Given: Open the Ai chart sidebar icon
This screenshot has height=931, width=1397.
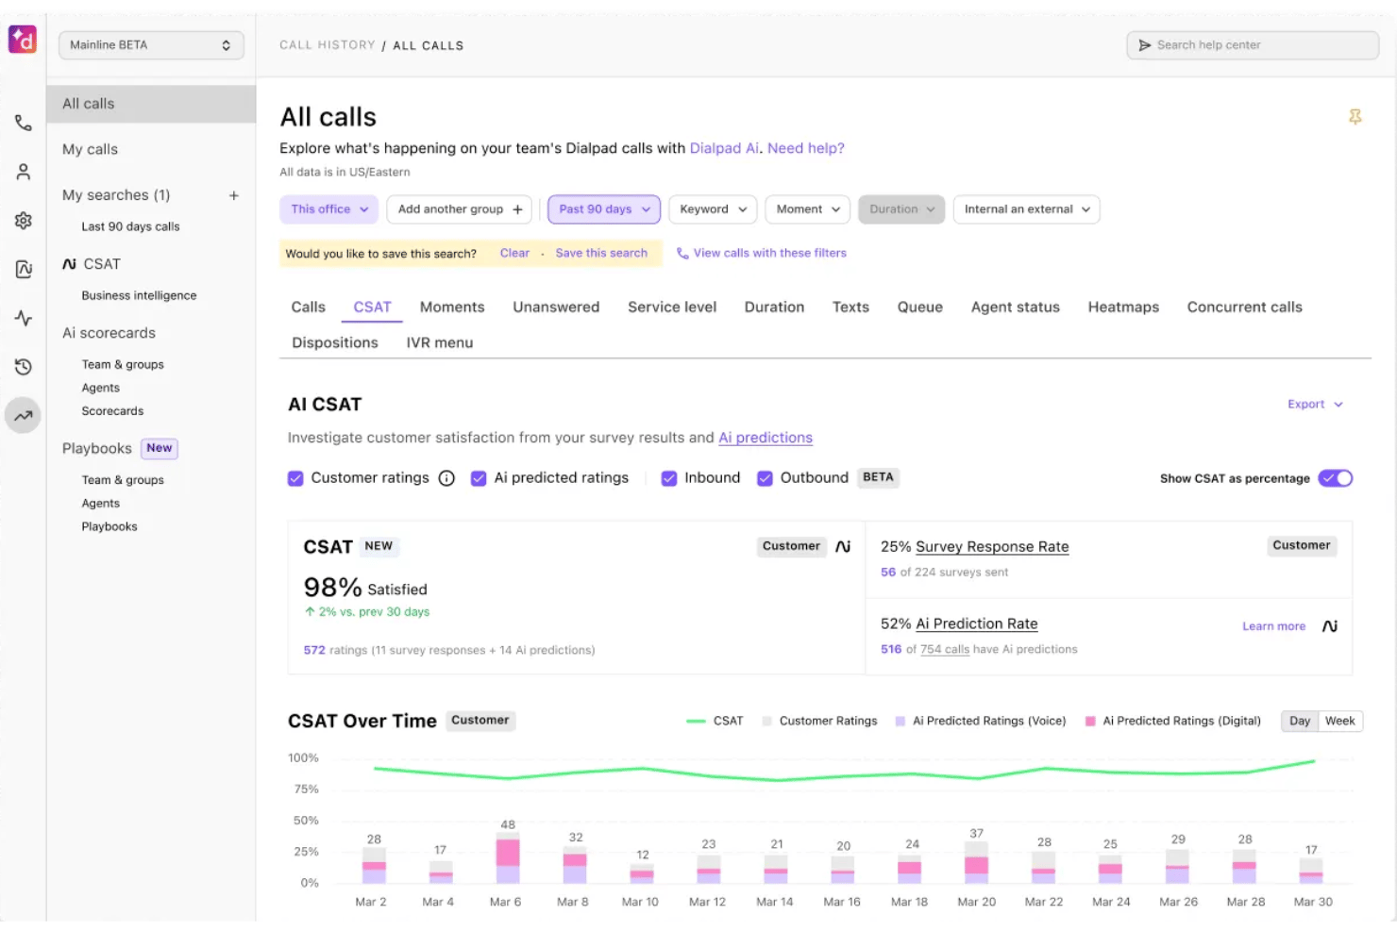Looking at the screenshot, I should tap(24, 269).
